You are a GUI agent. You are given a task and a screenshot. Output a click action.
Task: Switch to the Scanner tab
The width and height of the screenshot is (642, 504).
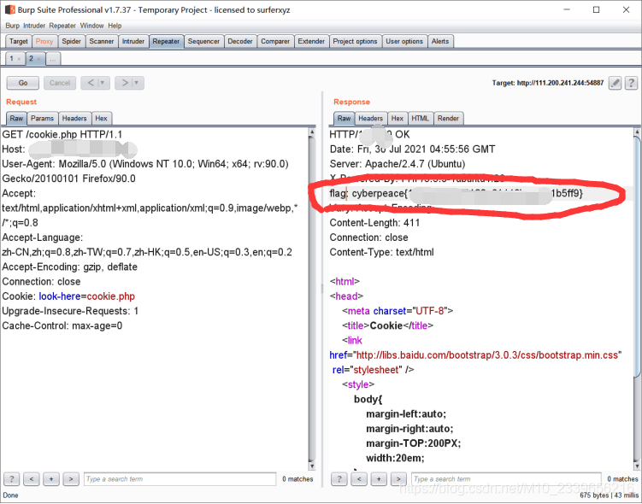pyautogui.click(x=102, y=41)
